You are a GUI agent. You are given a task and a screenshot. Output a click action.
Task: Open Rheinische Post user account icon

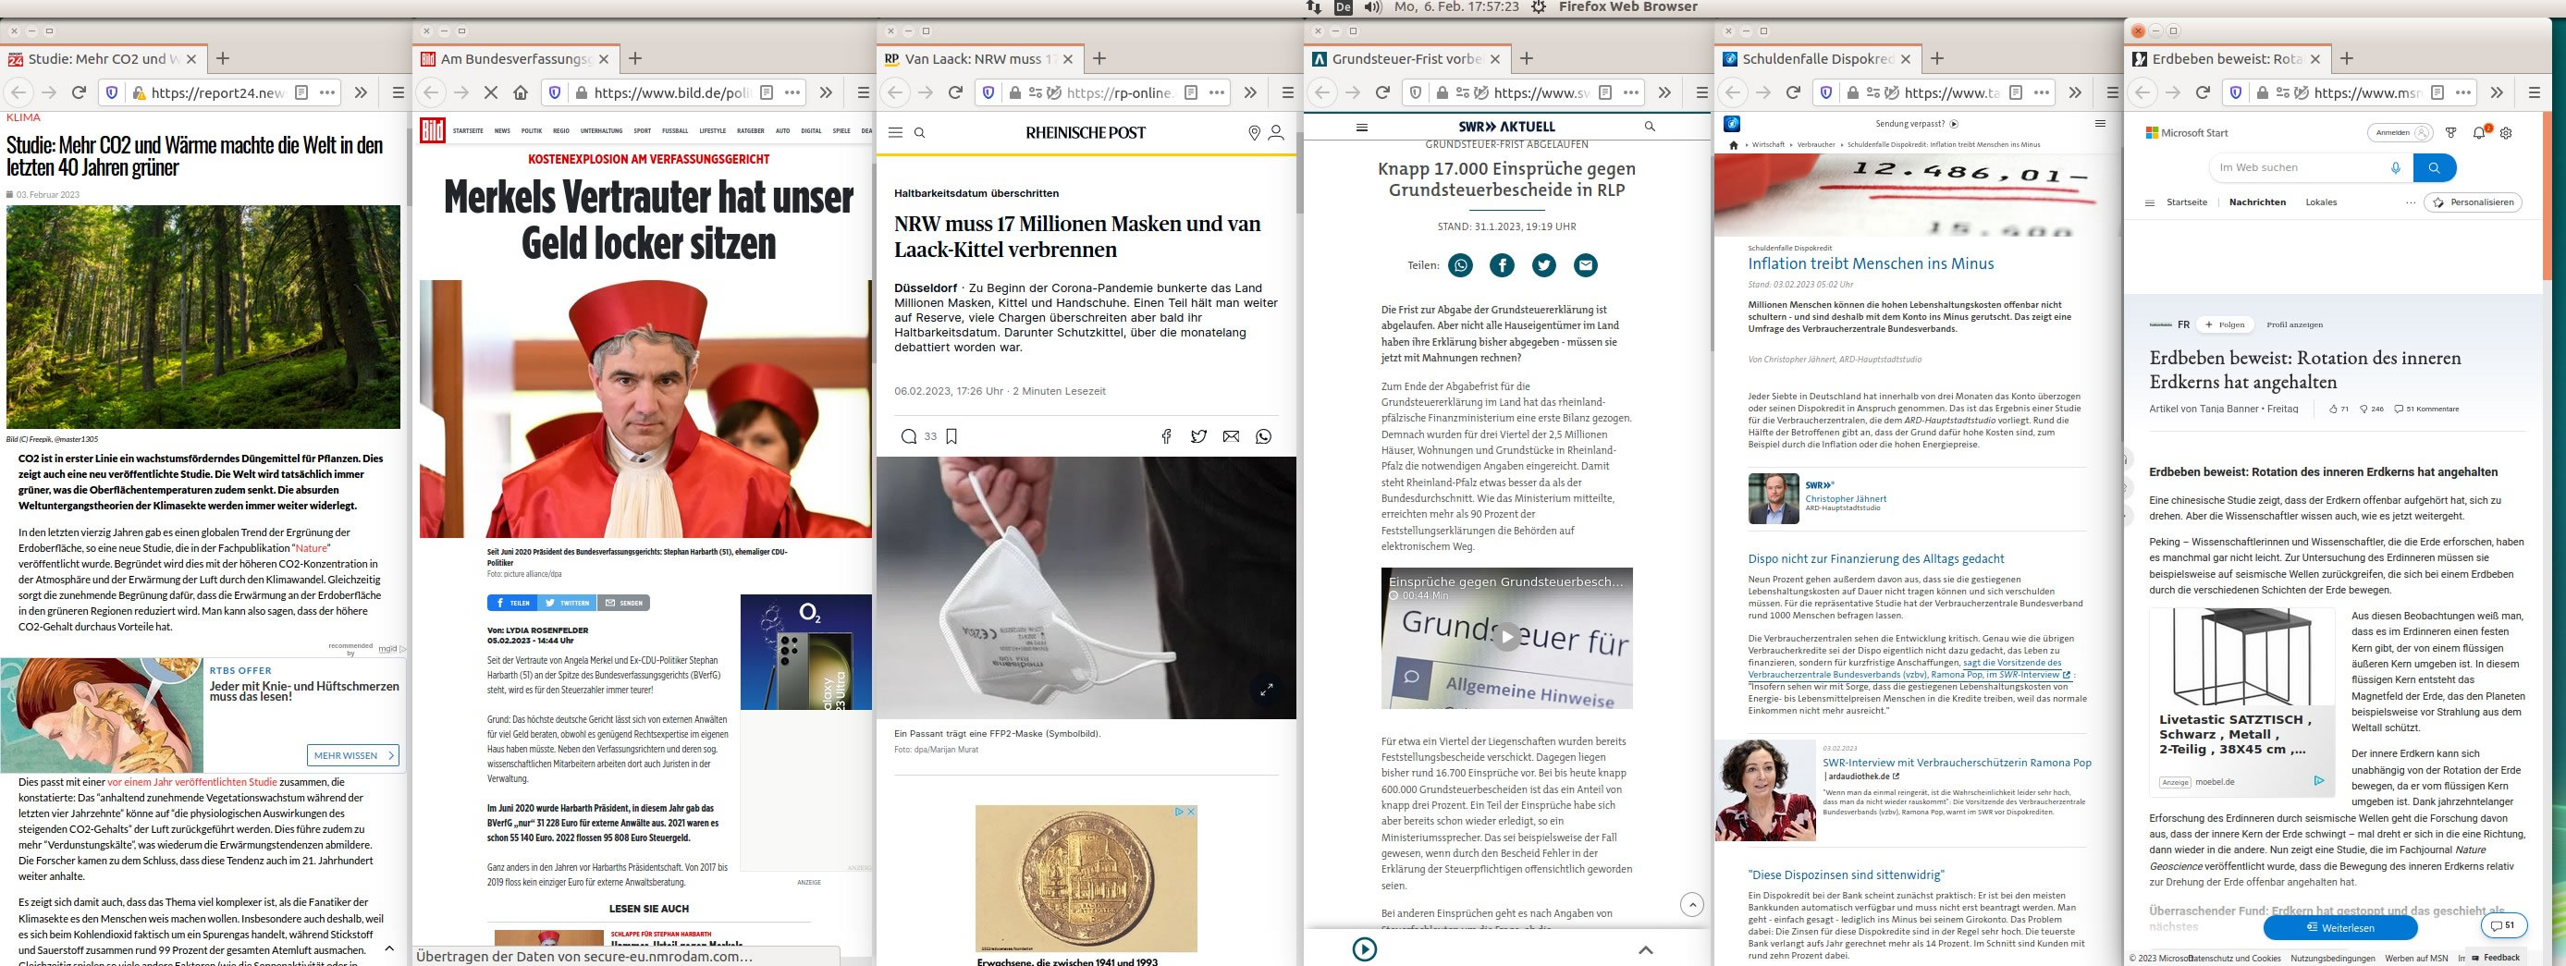1276,132
